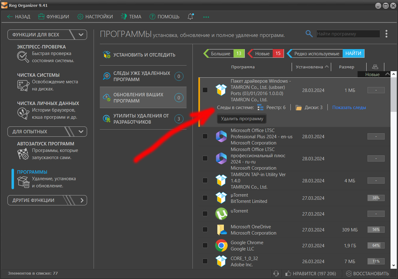Open the НАСТРОЙКИ menu
The width and height of the screenshot is (398, 279).
coord(95,17)
